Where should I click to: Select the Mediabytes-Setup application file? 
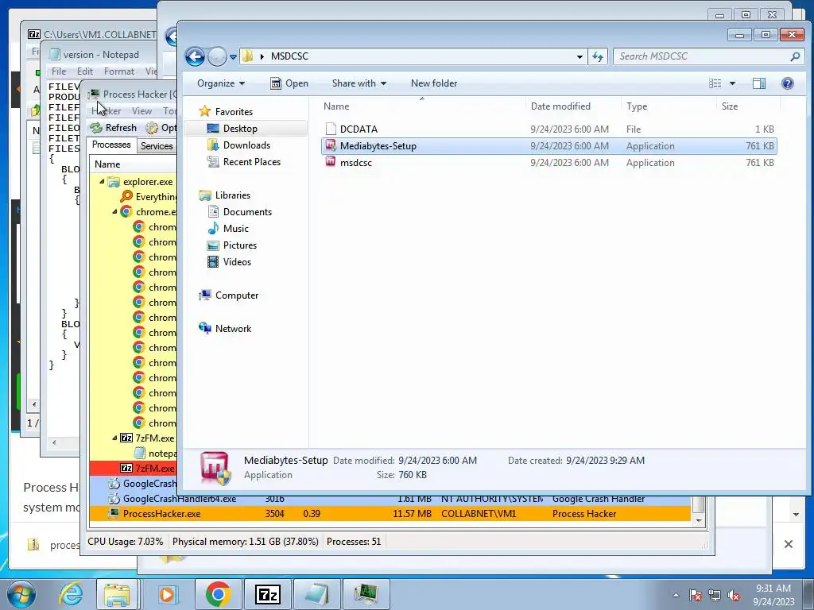pos(548,146)
